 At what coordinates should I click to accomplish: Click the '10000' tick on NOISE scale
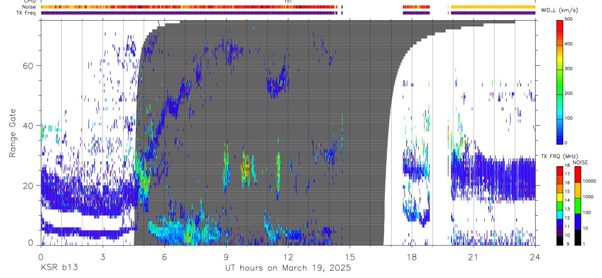[x=589, y=181]
